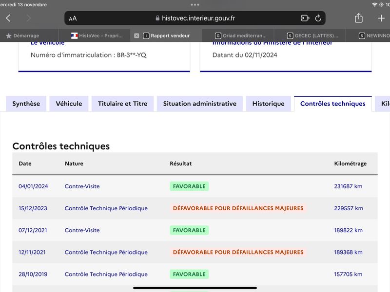This screenshot has height=292, width=390.
Task: Click Contre-Visite in the 07/12/2021 row
Action: point(82,230)
